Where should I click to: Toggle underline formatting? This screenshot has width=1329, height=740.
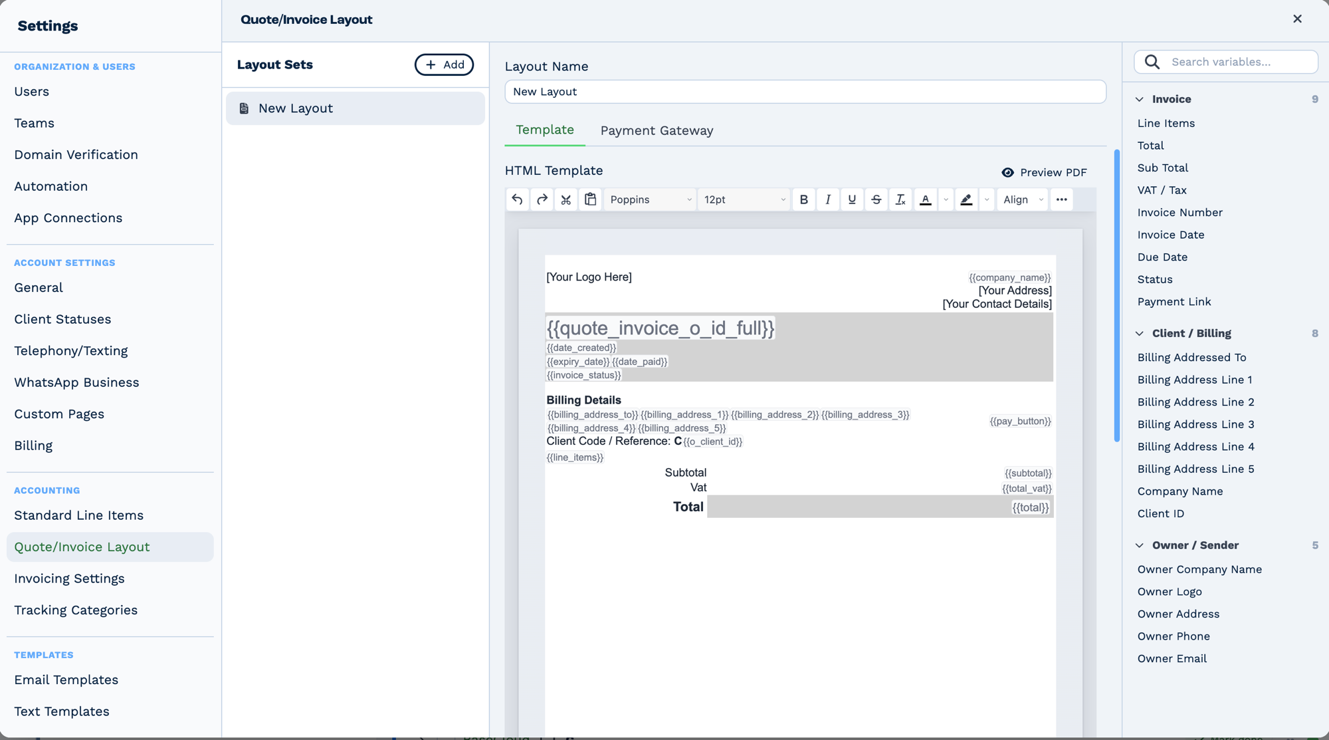coord(852,199)
